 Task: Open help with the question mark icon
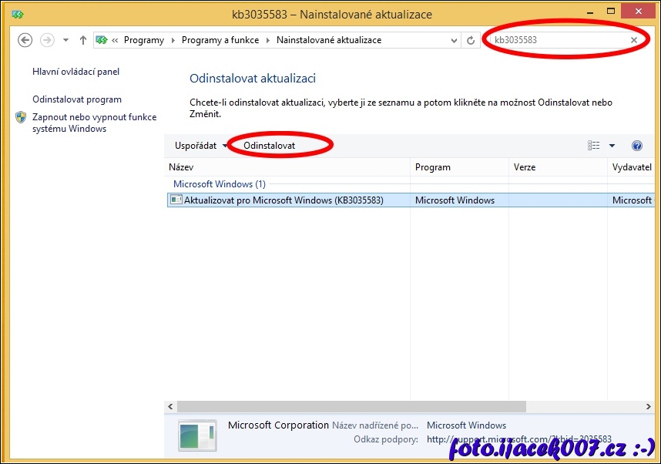[636, 146]
